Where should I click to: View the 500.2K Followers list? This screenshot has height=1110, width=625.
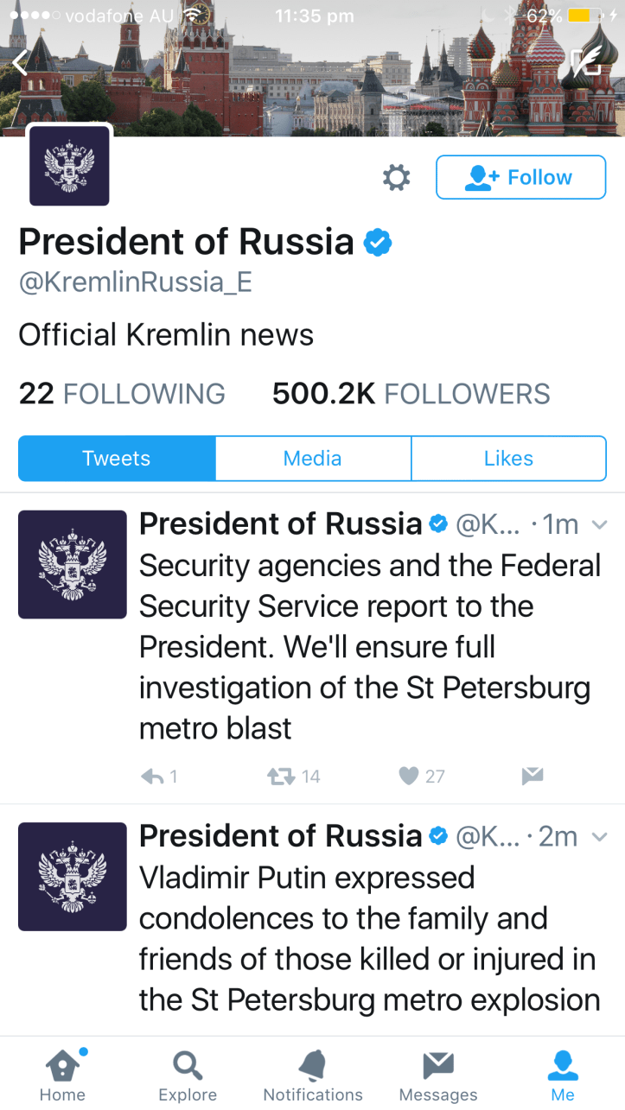pos(411,394)
